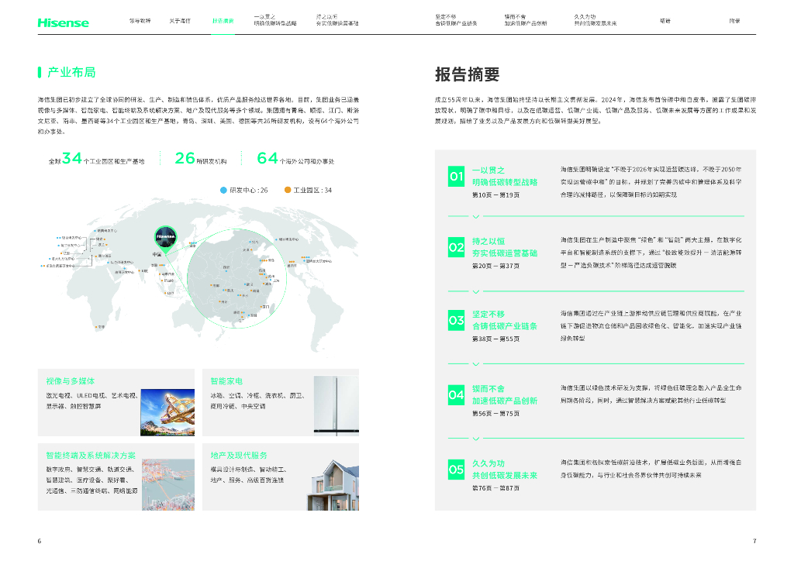Click the Hisense logo in the header
This screenshot has height=561, width=794.
[x=63, y=22]
